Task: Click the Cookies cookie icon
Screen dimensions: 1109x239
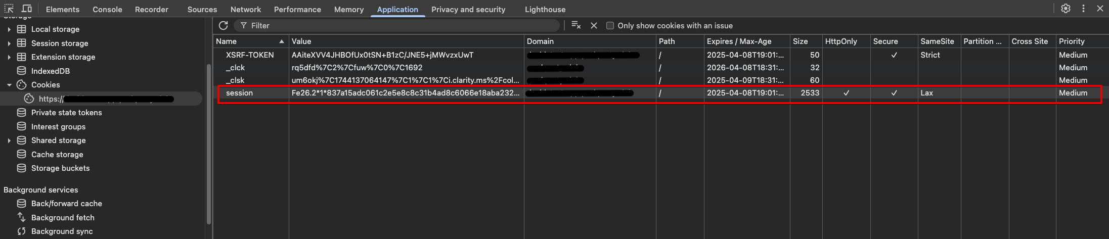Action: [x=22, y=85]
